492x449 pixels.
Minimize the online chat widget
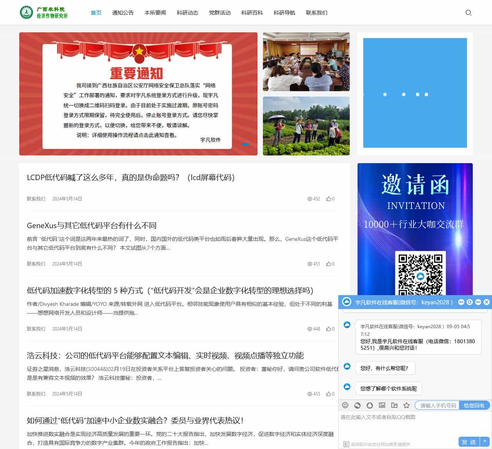478,302
